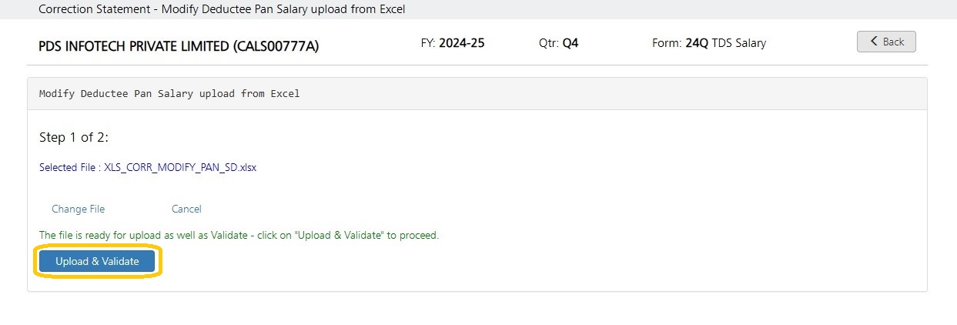Click the FY label
Image resolution: width=957 pixels, height=325 pixels.
pos(427,43)
